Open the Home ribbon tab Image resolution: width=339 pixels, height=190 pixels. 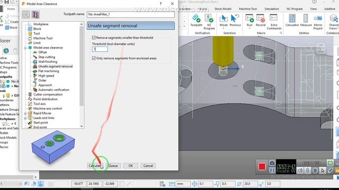click(11, 9)
